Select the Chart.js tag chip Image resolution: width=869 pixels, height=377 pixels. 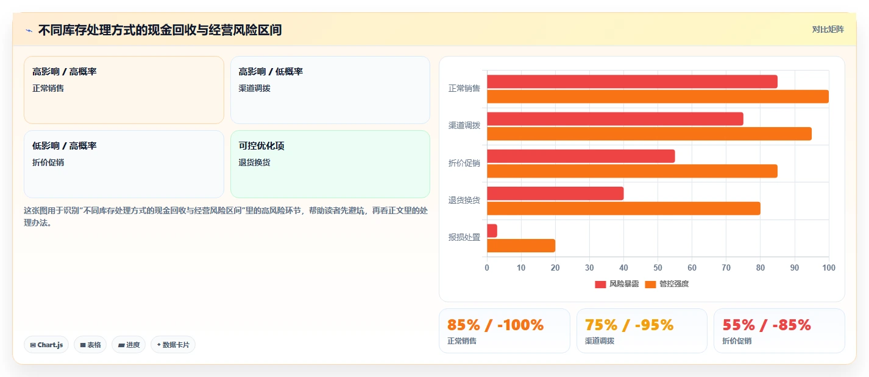pyautogui.click(x=46, y=345)
